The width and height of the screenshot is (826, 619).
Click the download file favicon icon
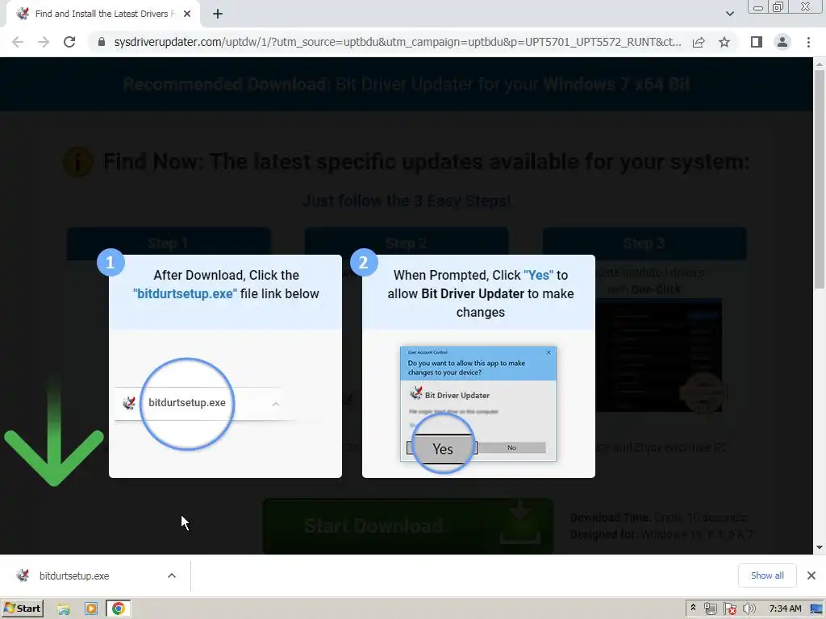coord(23,575)
